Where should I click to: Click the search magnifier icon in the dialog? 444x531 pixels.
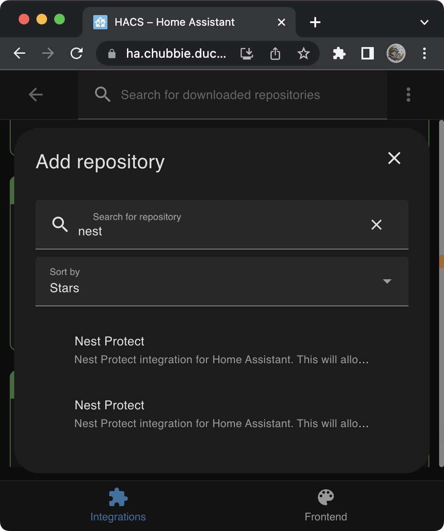tap(60, 225)
